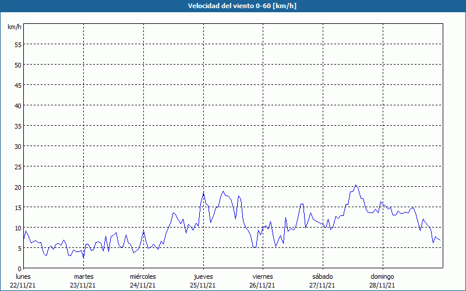The height and width of the screenshot is (291, 466).
Task: Select the 35 value on the y-axis
Action: point(18,126)
